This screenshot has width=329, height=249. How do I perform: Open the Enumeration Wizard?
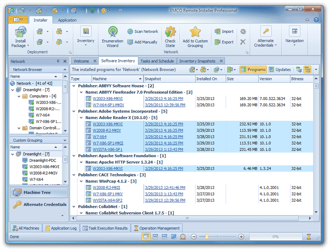pyautogui.click(x=112, y=33)
